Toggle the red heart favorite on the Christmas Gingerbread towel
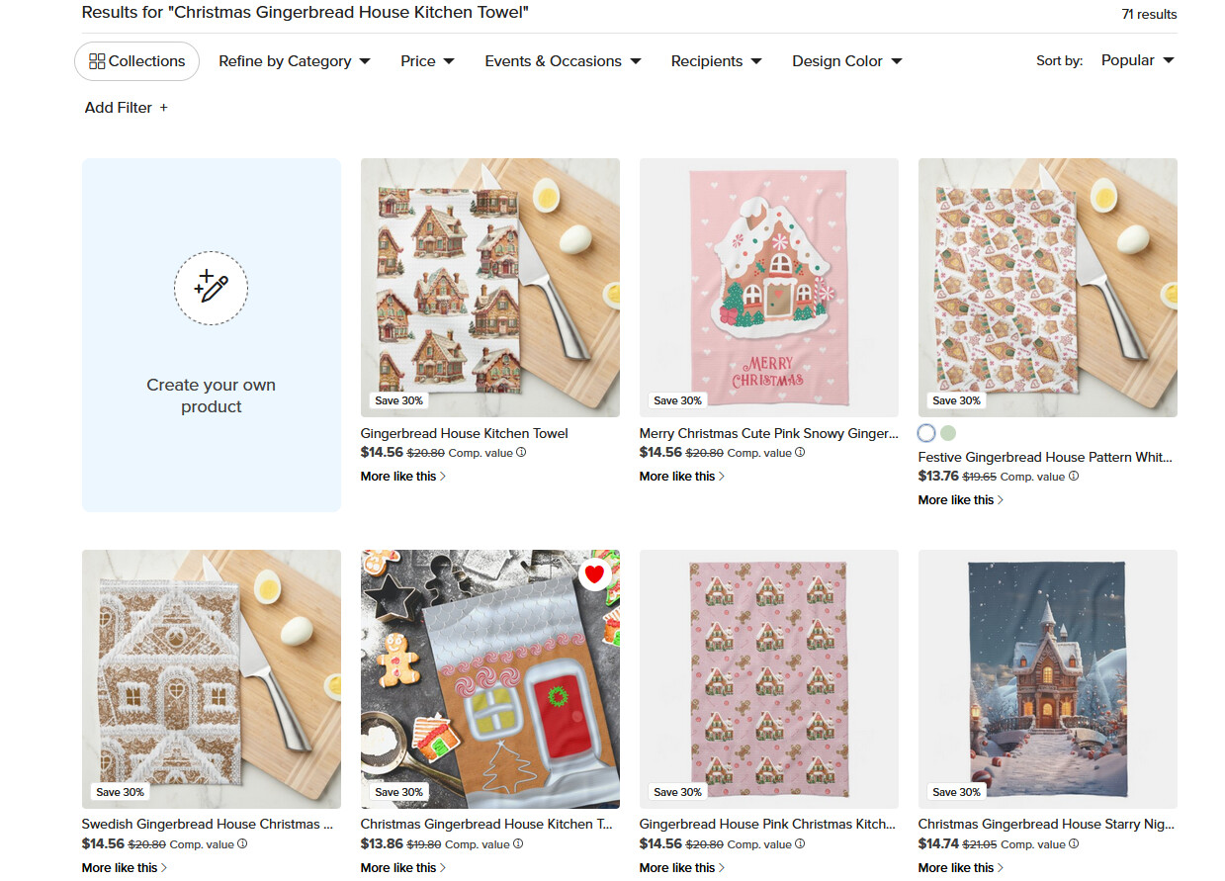1225x881 pixels. 593,573
